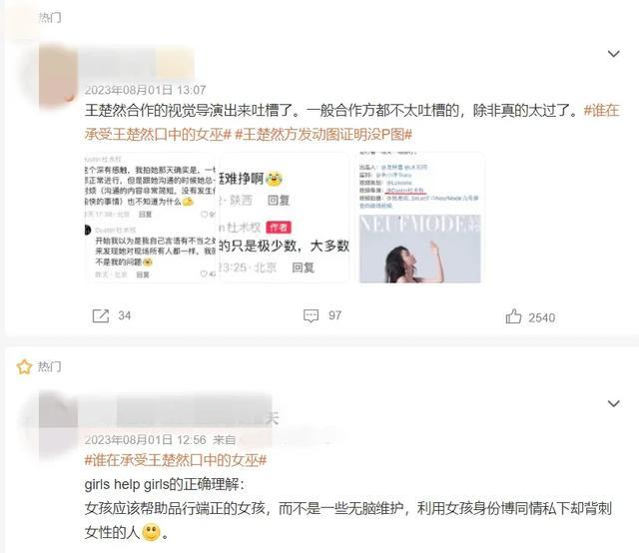
Task: Click first post's blurred username
Action: [x=139, y=63]
